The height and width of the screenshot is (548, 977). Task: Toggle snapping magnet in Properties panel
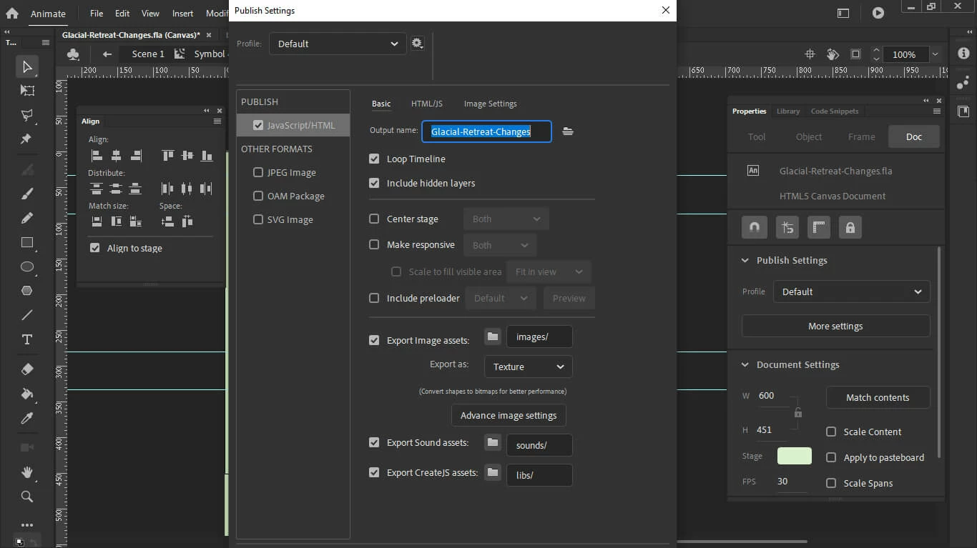tap(754, 227)
